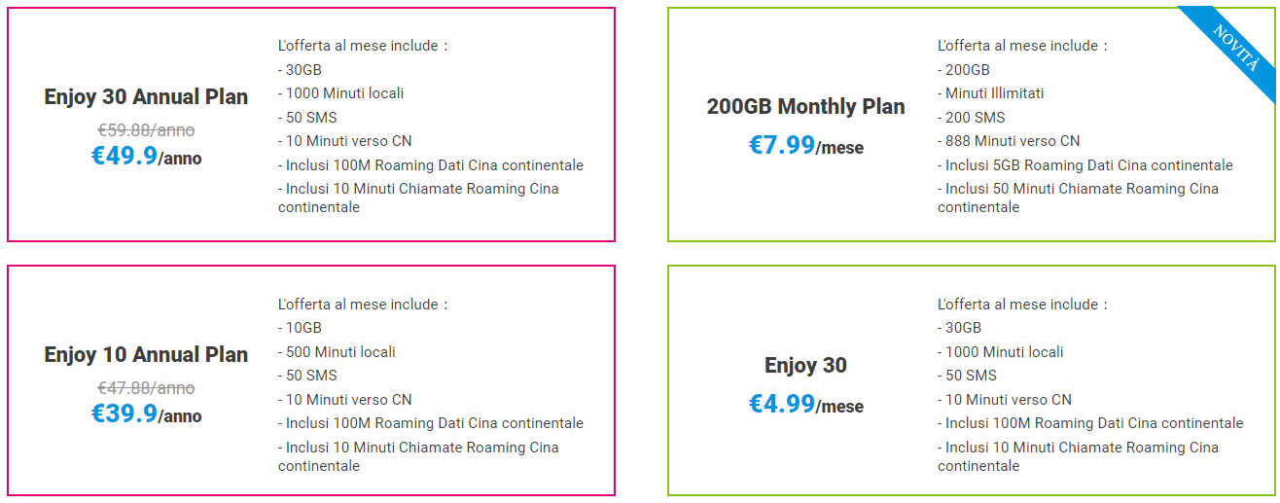
Task: Open the Enjoy 10 Annual Plan title
Action: pos(146,355)
